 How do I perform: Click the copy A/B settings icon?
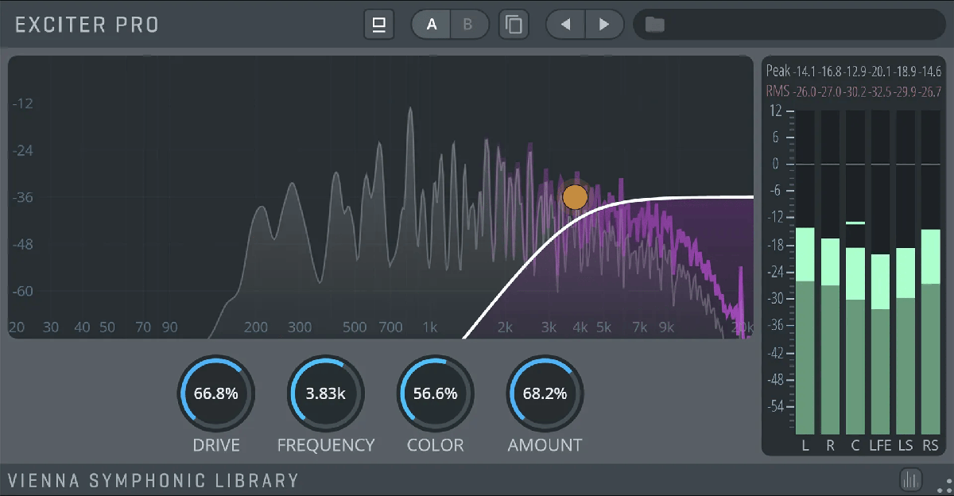point(514,25)
